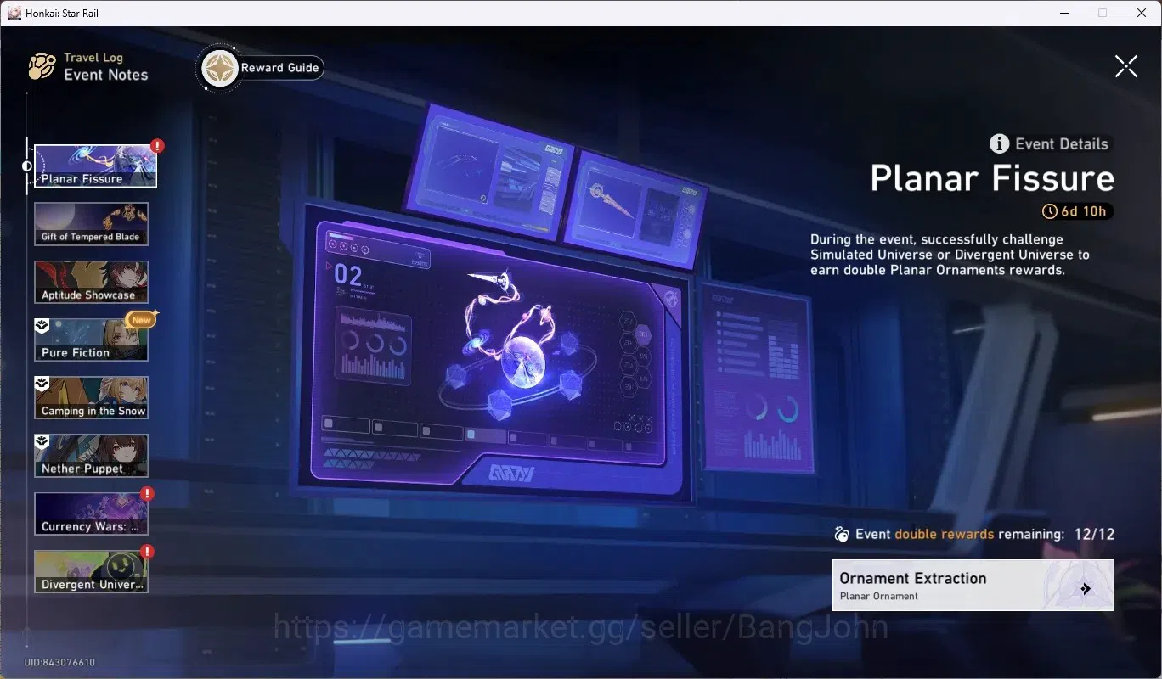Select the Currency Wars event tab
1162x679 pixels.
(91, 513)
